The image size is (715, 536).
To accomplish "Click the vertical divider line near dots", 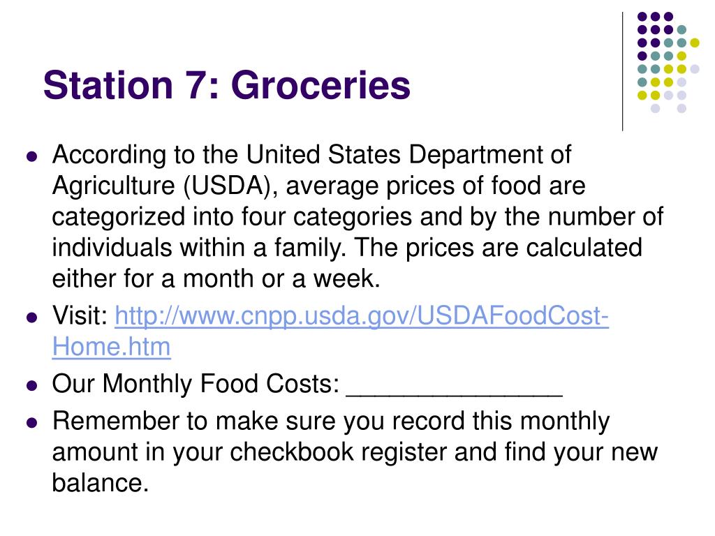I will (x=622, y=72).
